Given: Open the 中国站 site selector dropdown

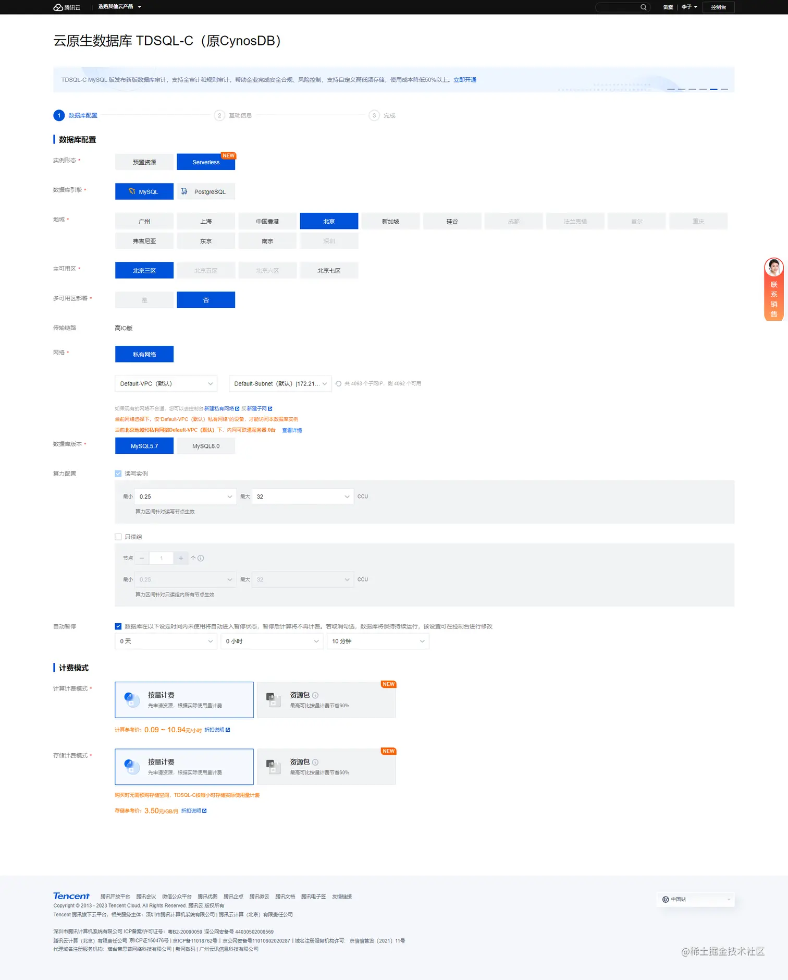Looking at the screenshot, I should [696, 899].
